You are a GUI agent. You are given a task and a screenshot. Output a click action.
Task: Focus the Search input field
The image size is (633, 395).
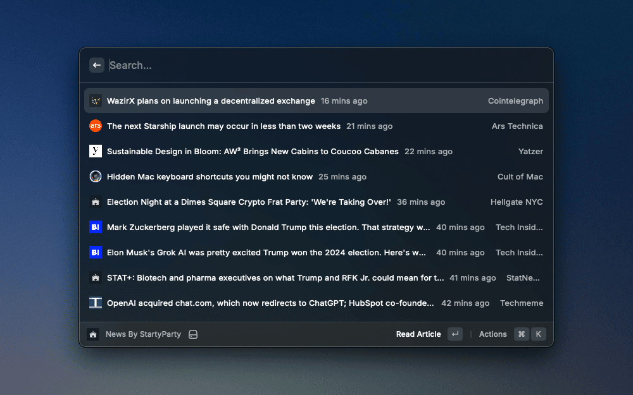[327, 65]
